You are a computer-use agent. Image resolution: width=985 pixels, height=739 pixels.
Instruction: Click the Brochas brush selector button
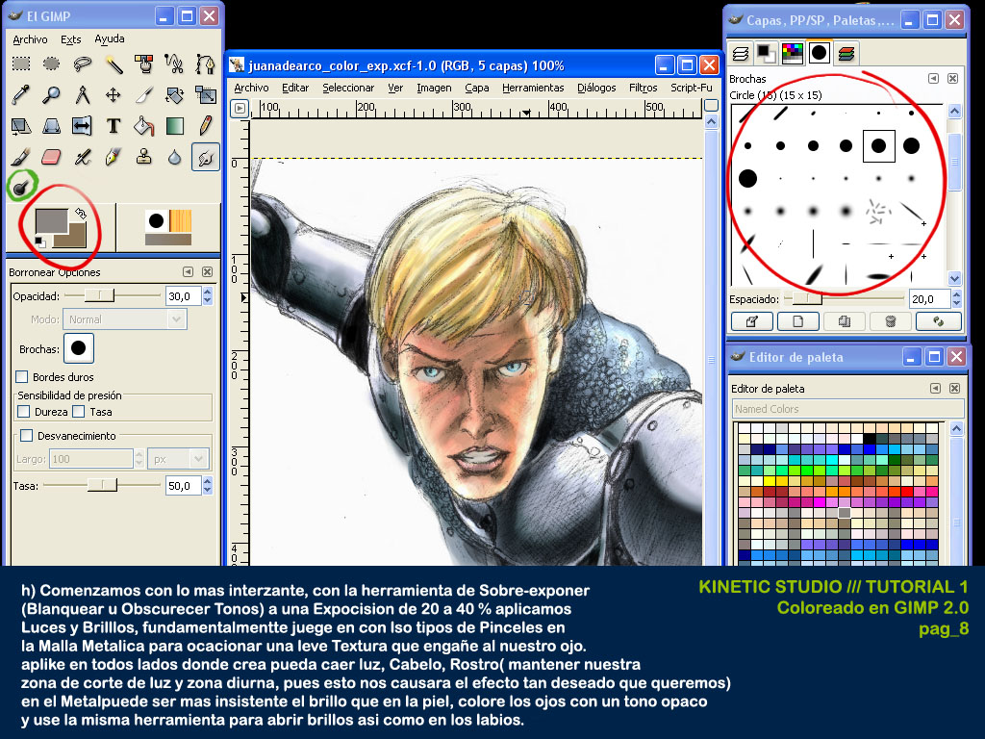coord(79,348)
